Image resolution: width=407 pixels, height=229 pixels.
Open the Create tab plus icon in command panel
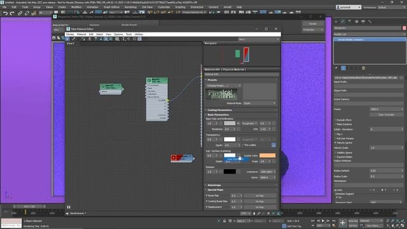336,22
